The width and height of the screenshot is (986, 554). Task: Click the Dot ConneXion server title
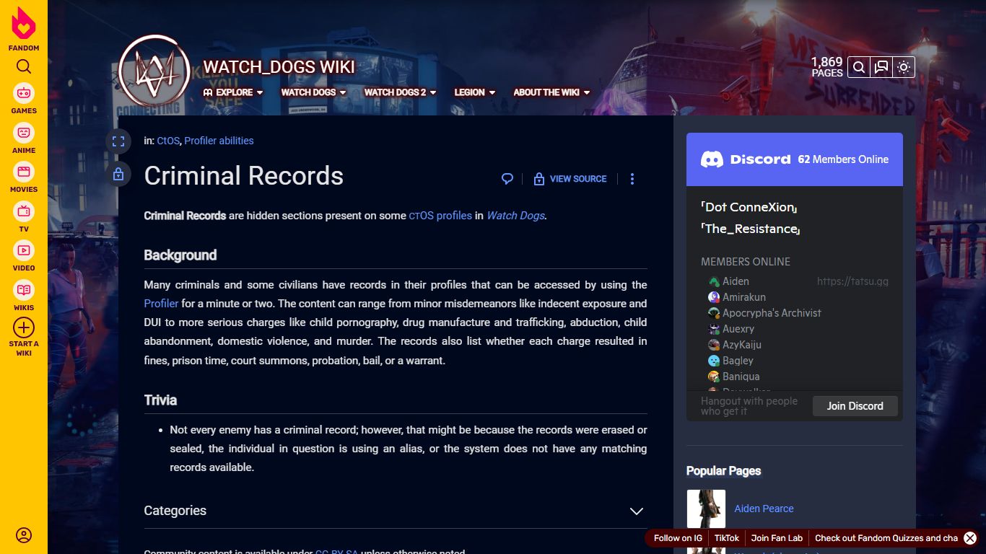tap(749, 207)
